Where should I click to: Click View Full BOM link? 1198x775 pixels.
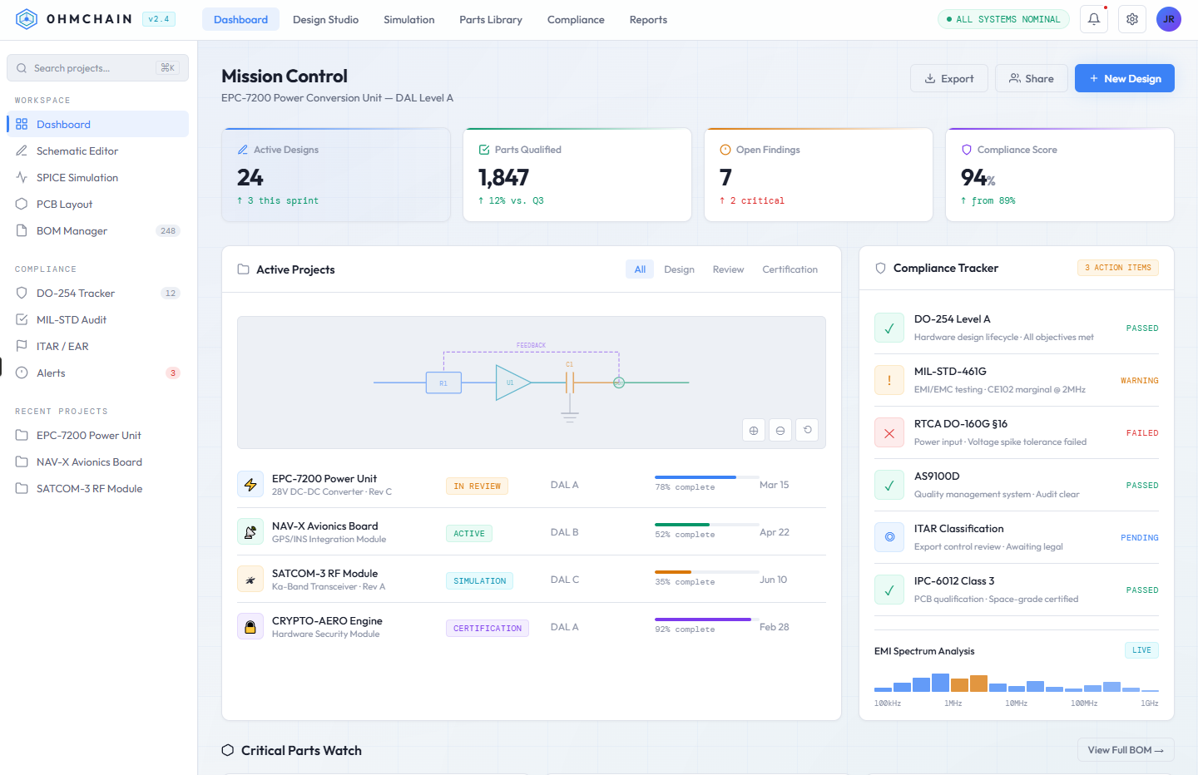tap(1126, 750)
